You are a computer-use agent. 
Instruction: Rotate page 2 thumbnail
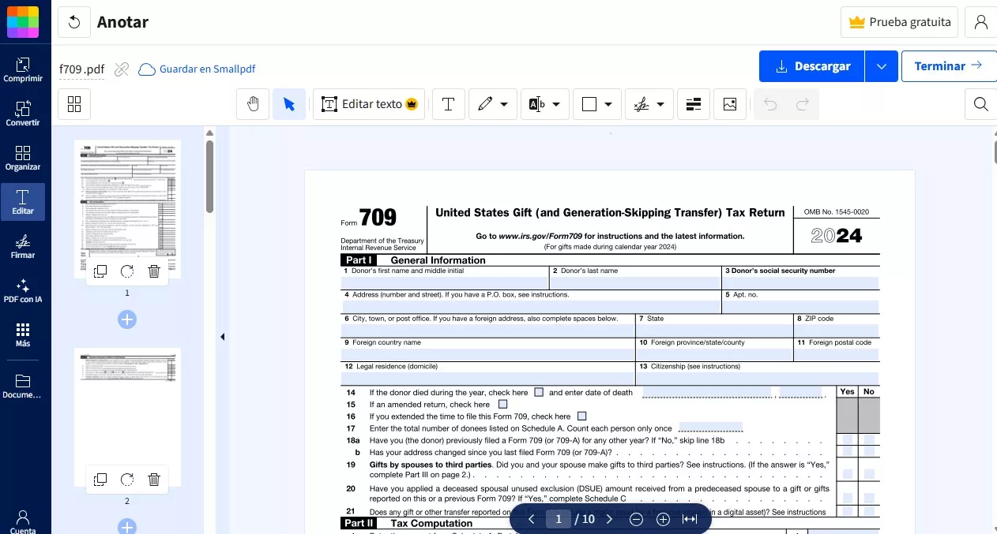tap(127, 480)
